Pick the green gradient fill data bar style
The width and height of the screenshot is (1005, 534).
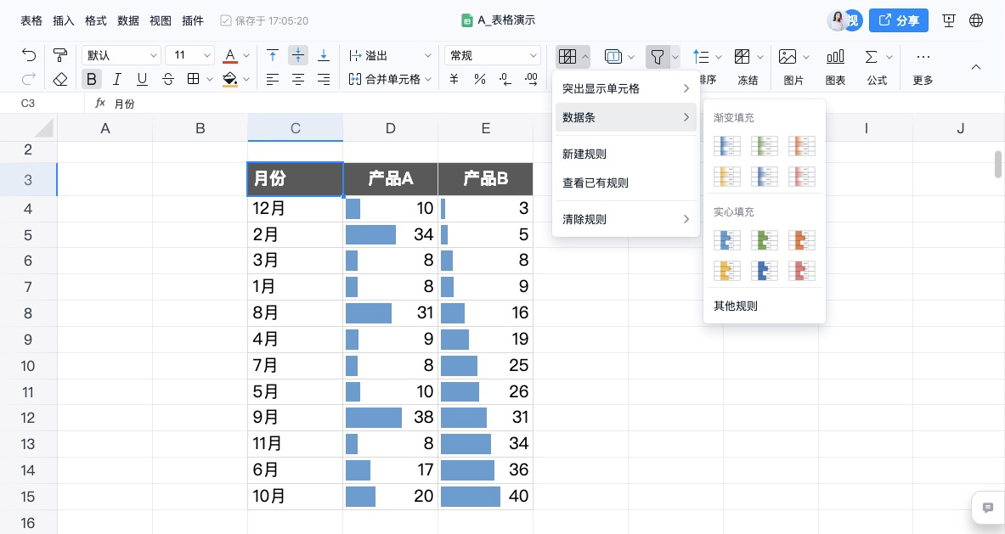(764, 145)
